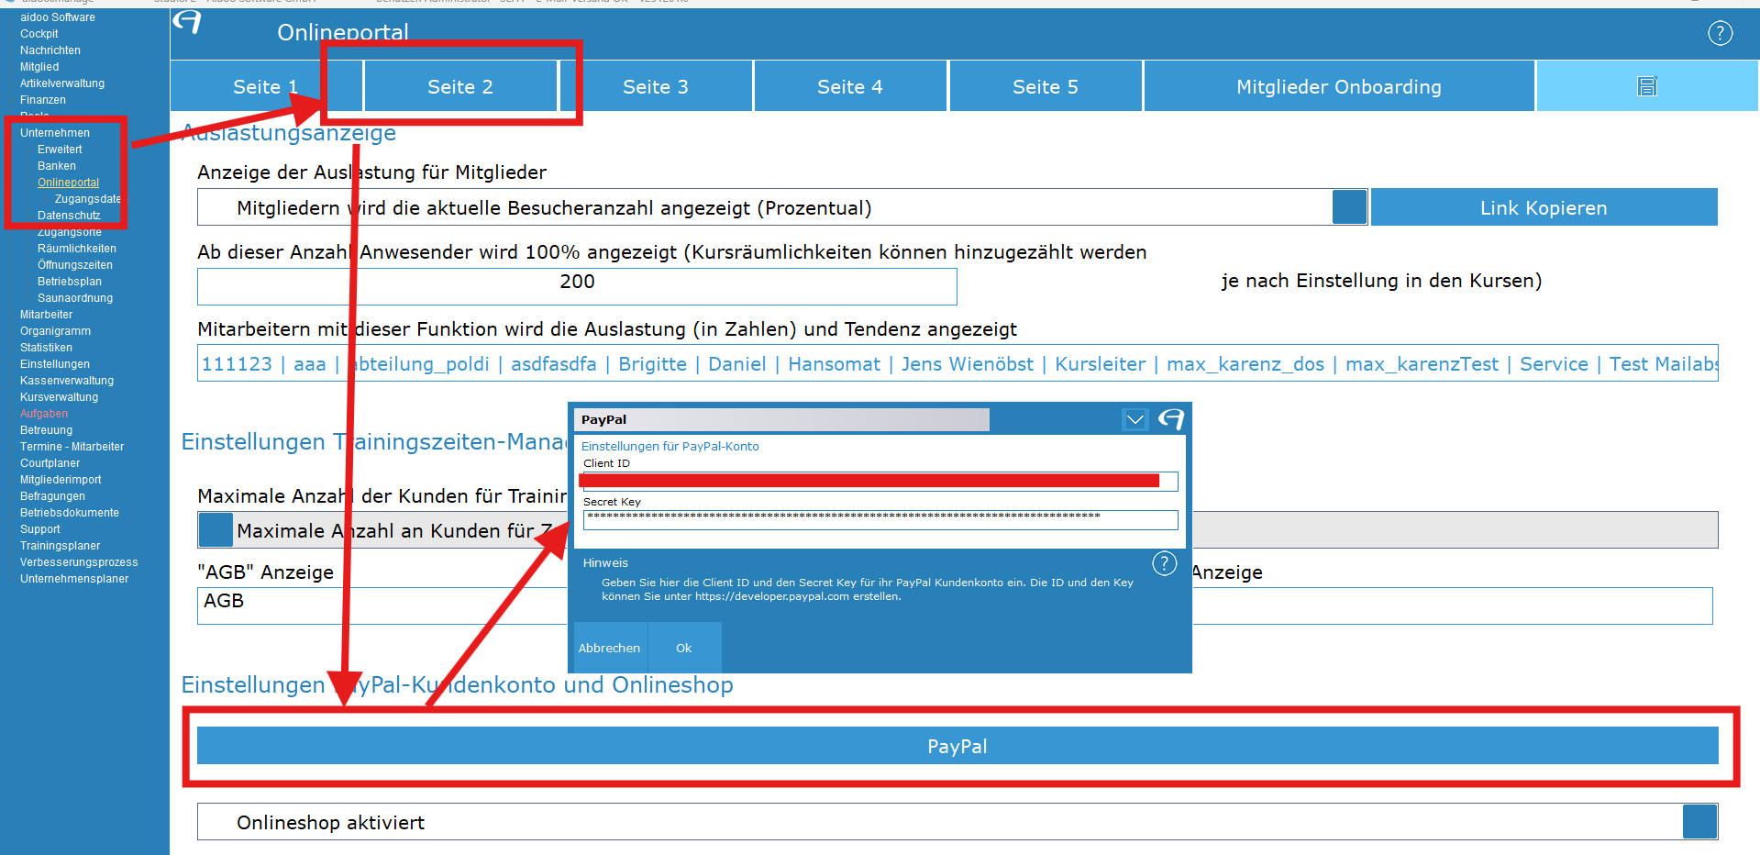This screenshot has width=1760, height=855.
Task: Click the Secret Key input field
Action: tap(880, 520)
